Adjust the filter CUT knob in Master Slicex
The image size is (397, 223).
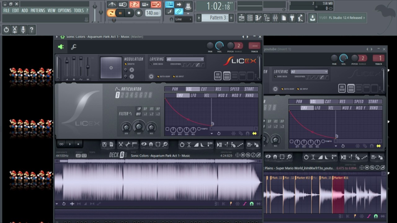[139, 126]
